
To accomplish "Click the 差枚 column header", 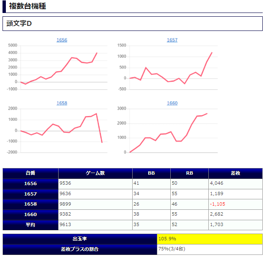I will click(236, 173).
